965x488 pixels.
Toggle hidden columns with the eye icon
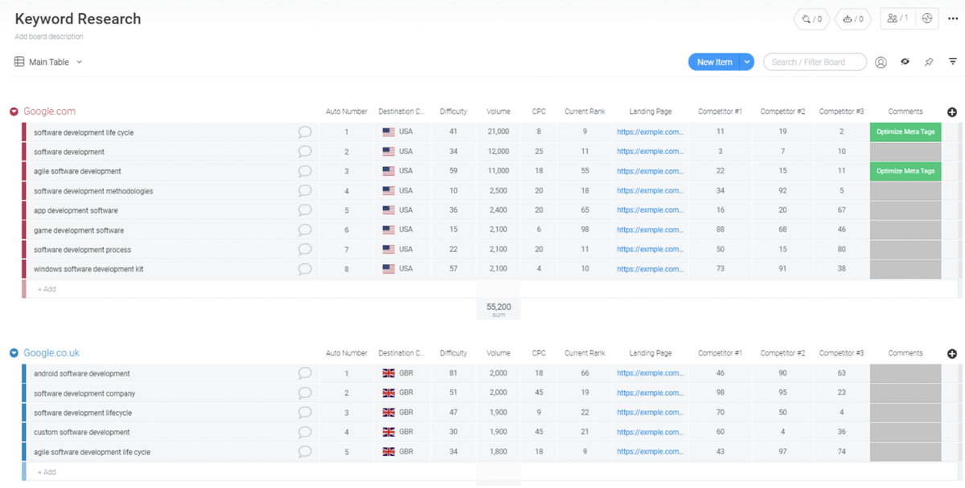905,61
